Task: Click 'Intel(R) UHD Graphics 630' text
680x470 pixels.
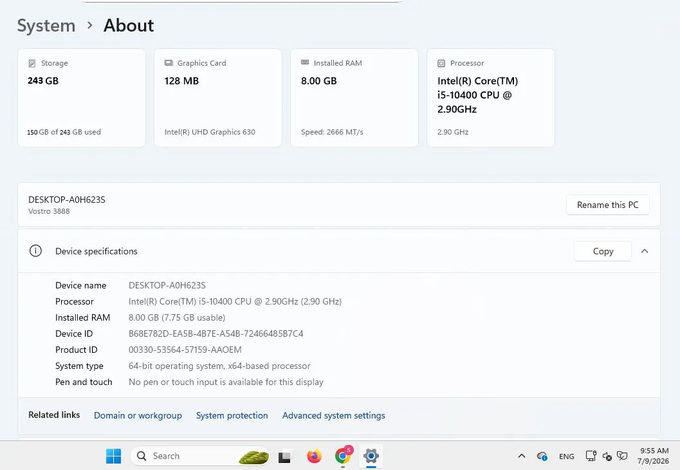Action: tap(210, 132)
